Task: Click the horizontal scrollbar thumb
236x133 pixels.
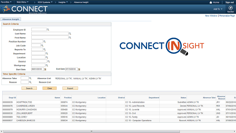Action: tap(91, 132)
